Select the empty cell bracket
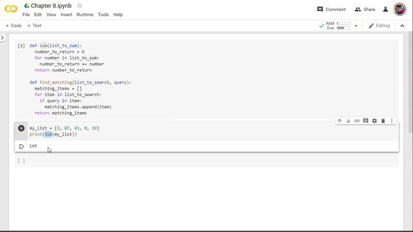 [21, 160]
